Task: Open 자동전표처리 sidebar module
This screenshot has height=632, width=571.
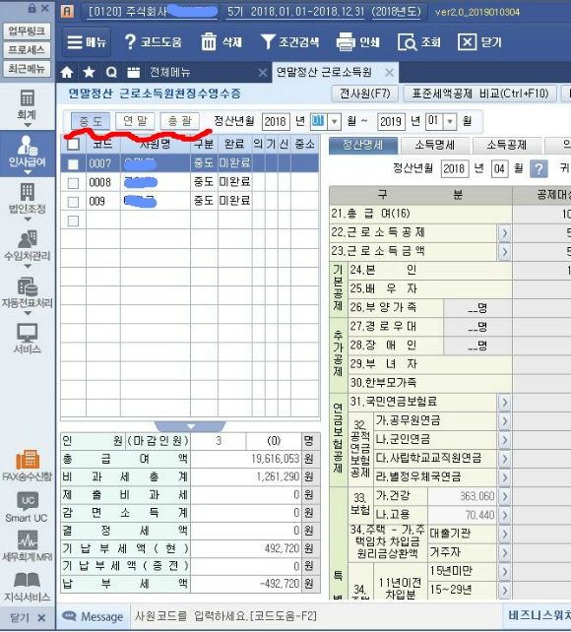Action: click(x=27, y=295)
